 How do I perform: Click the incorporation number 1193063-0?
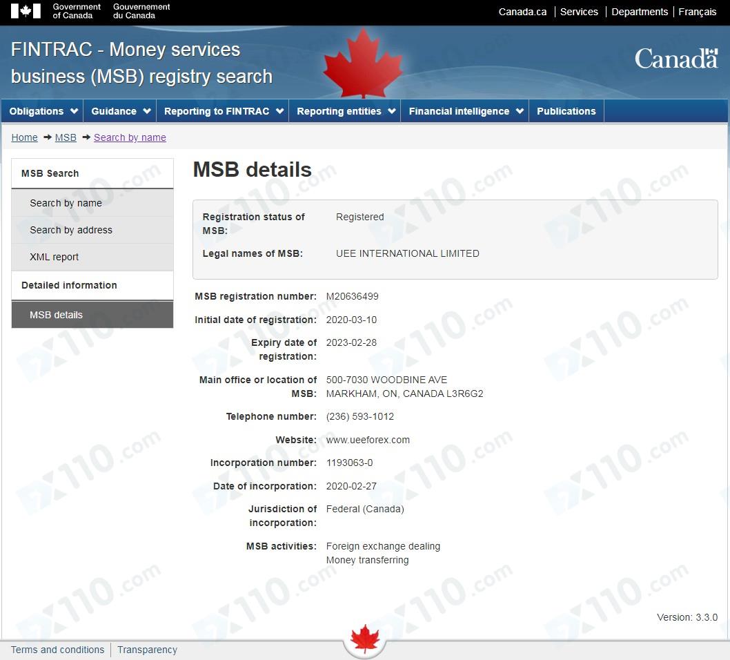pos(350,463)
